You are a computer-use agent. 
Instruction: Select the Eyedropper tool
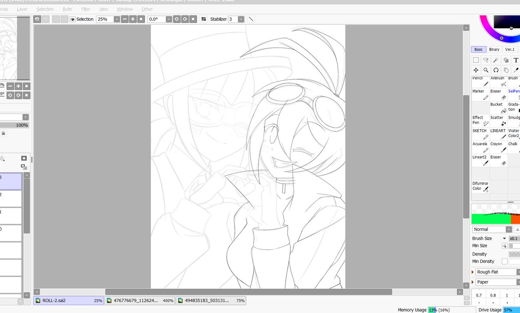[x=516, y=70]
